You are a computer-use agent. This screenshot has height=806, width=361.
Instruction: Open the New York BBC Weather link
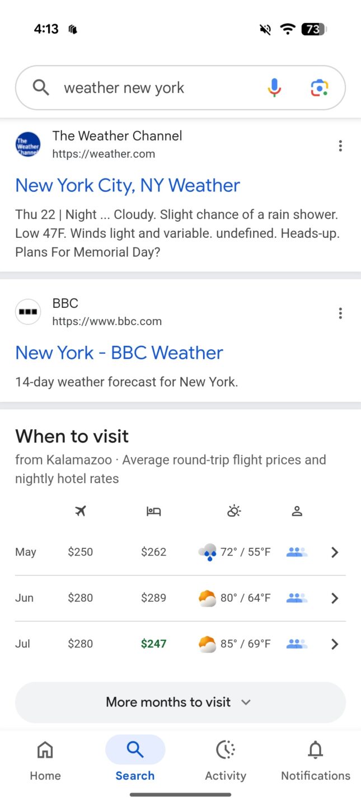pos(119,353)
